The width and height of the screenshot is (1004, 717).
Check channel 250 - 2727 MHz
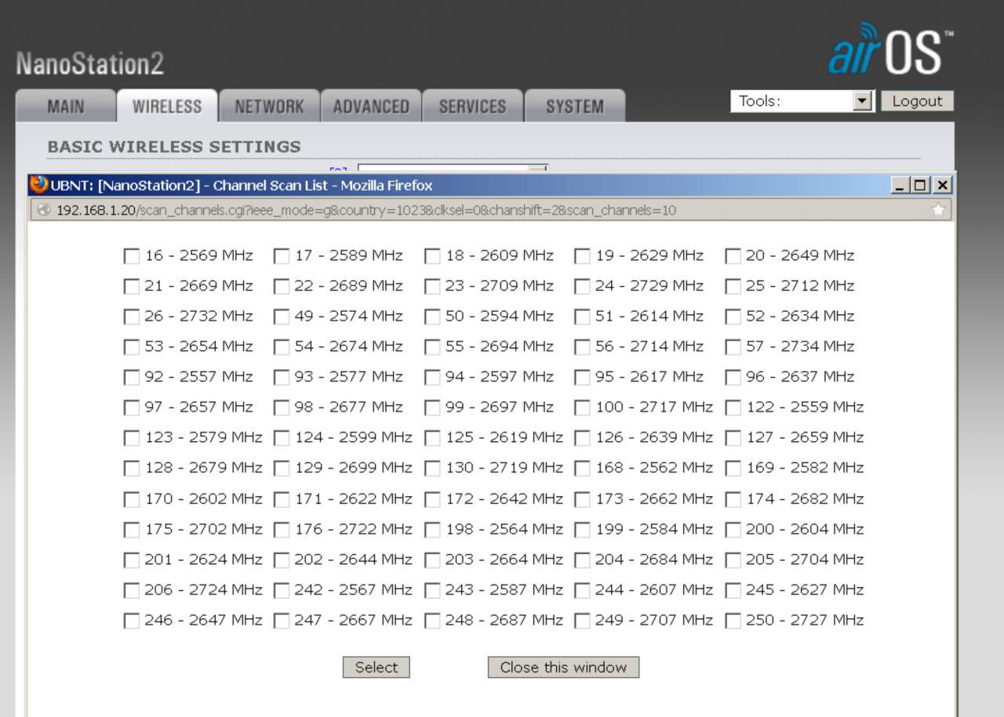click(733, 621)
